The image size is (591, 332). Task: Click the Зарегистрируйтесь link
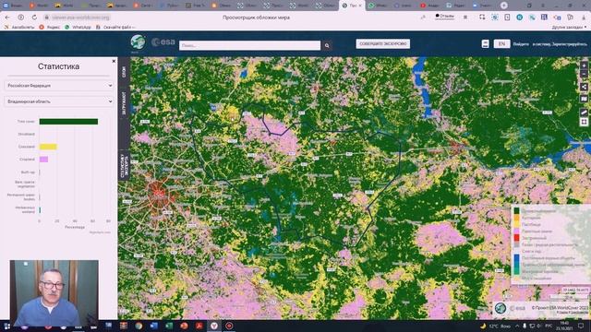569,44
